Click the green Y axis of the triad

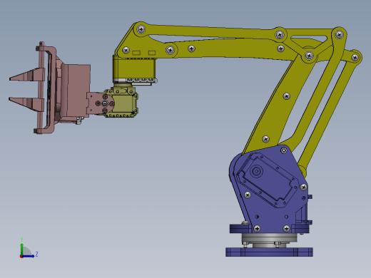22,249
